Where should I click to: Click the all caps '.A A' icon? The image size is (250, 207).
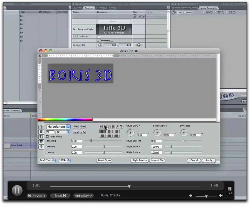click(83, 132)
